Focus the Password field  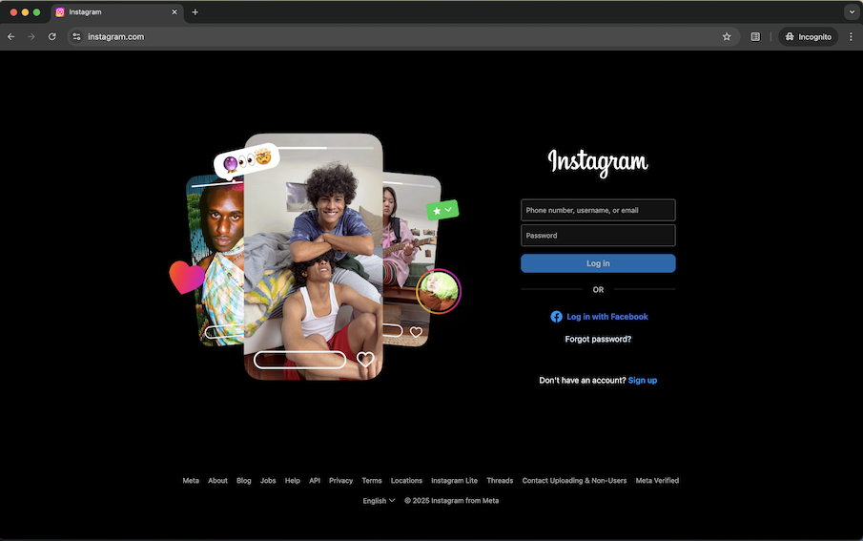[x=598, y=236]
